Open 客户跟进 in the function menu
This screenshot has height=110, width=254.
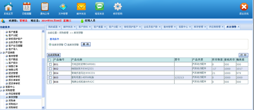[13, 59]
